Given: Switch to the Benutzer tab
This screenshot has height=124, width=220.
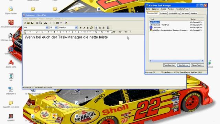Looking at the screenshot, I should pyautogui.click(x=194, y=13).
